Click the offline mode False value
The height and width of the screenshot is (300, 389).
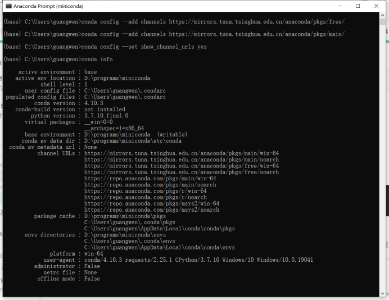92,279
